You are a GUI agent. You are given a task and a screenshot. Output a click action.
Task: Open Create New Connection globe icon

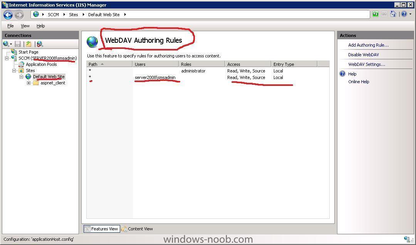[6, 44]
